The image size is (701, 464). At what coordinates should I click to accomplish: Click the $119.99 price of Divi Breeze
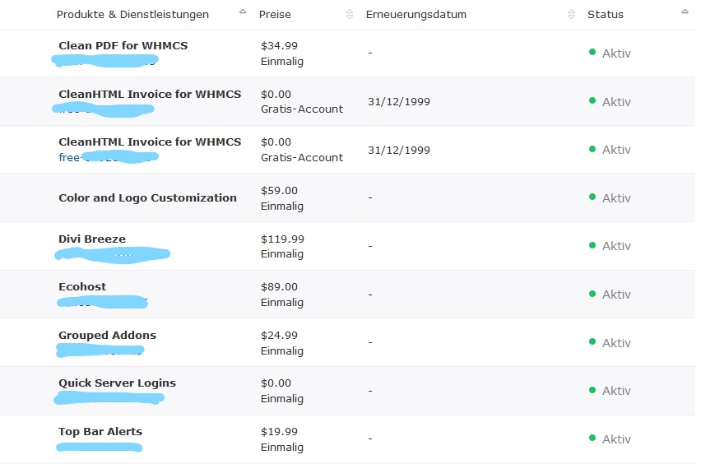click(x=282, y=239)
